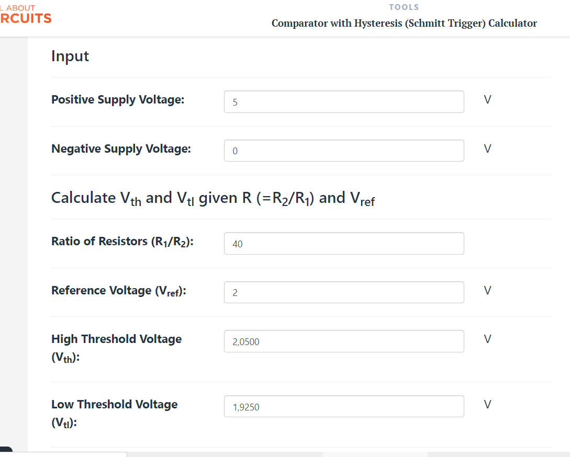Click the V unit beside Reference Voltage field

(487, 290)
